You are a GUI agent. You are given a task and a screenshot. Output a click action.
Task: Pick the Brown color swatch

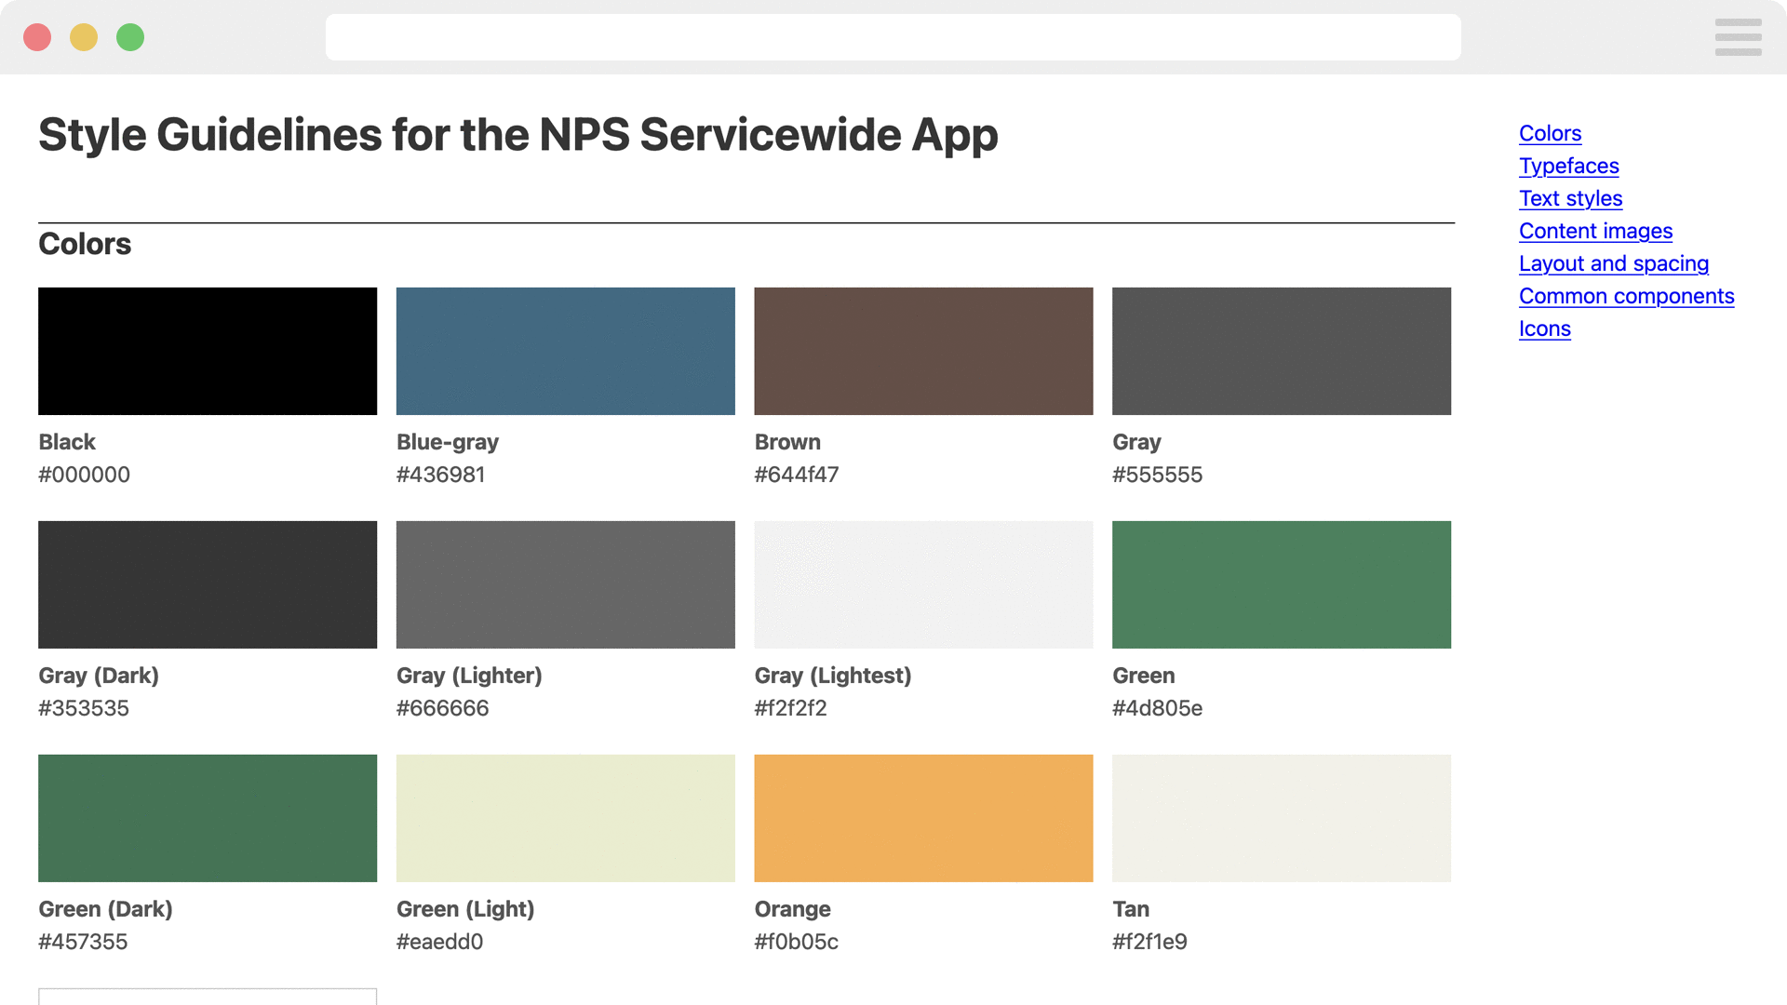tap(923, 351)
